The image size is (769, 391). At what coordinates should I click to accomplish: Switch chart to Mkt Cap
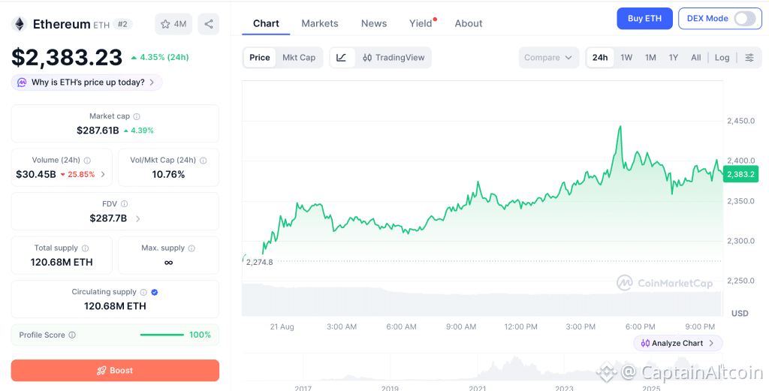pyautogui.click(x=299, y=57)
